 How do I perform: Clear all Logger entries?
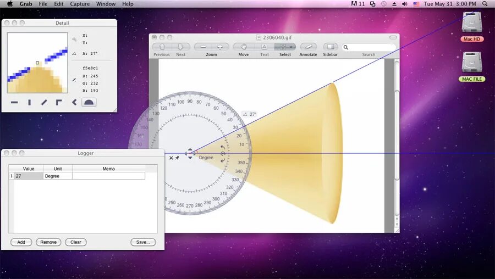76,242
